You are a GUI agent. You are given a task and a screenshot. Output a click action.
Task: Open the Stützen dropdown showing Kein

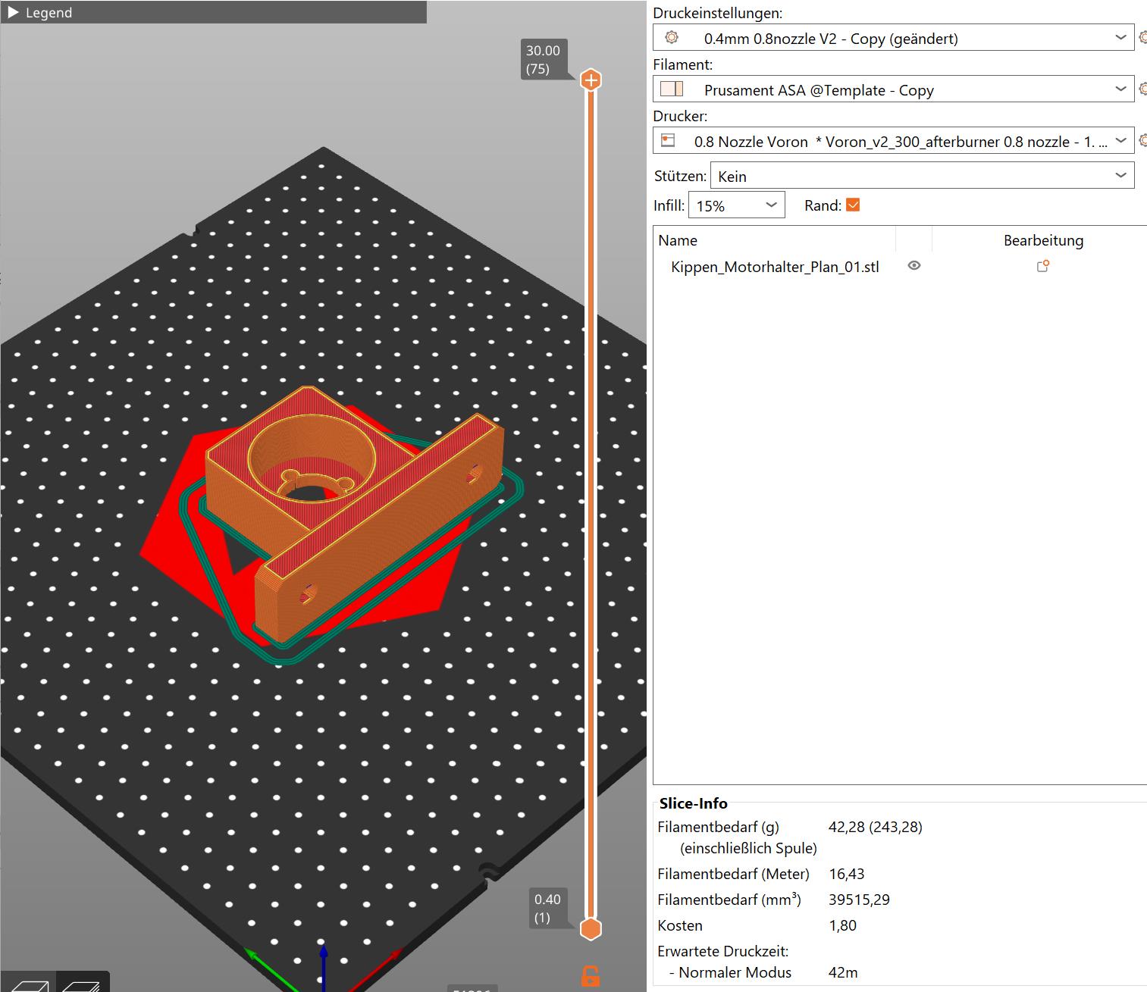[922, 176]
